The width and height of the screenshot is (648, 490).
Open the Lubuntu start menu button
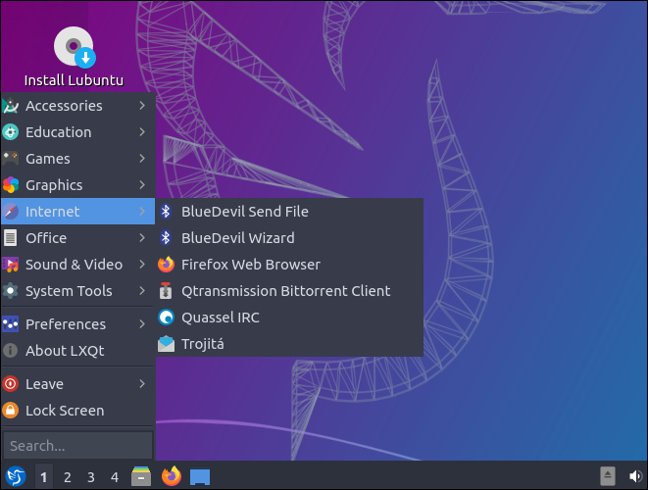tap(16, 477)
